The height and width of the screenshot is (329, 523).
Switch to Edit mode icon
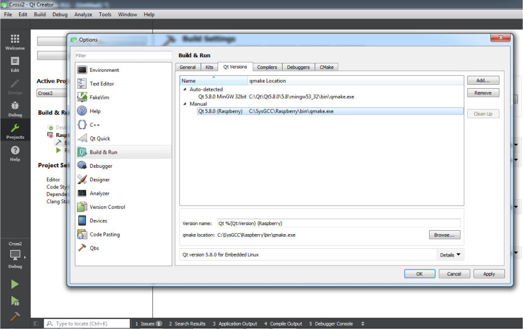coord(15,64)
